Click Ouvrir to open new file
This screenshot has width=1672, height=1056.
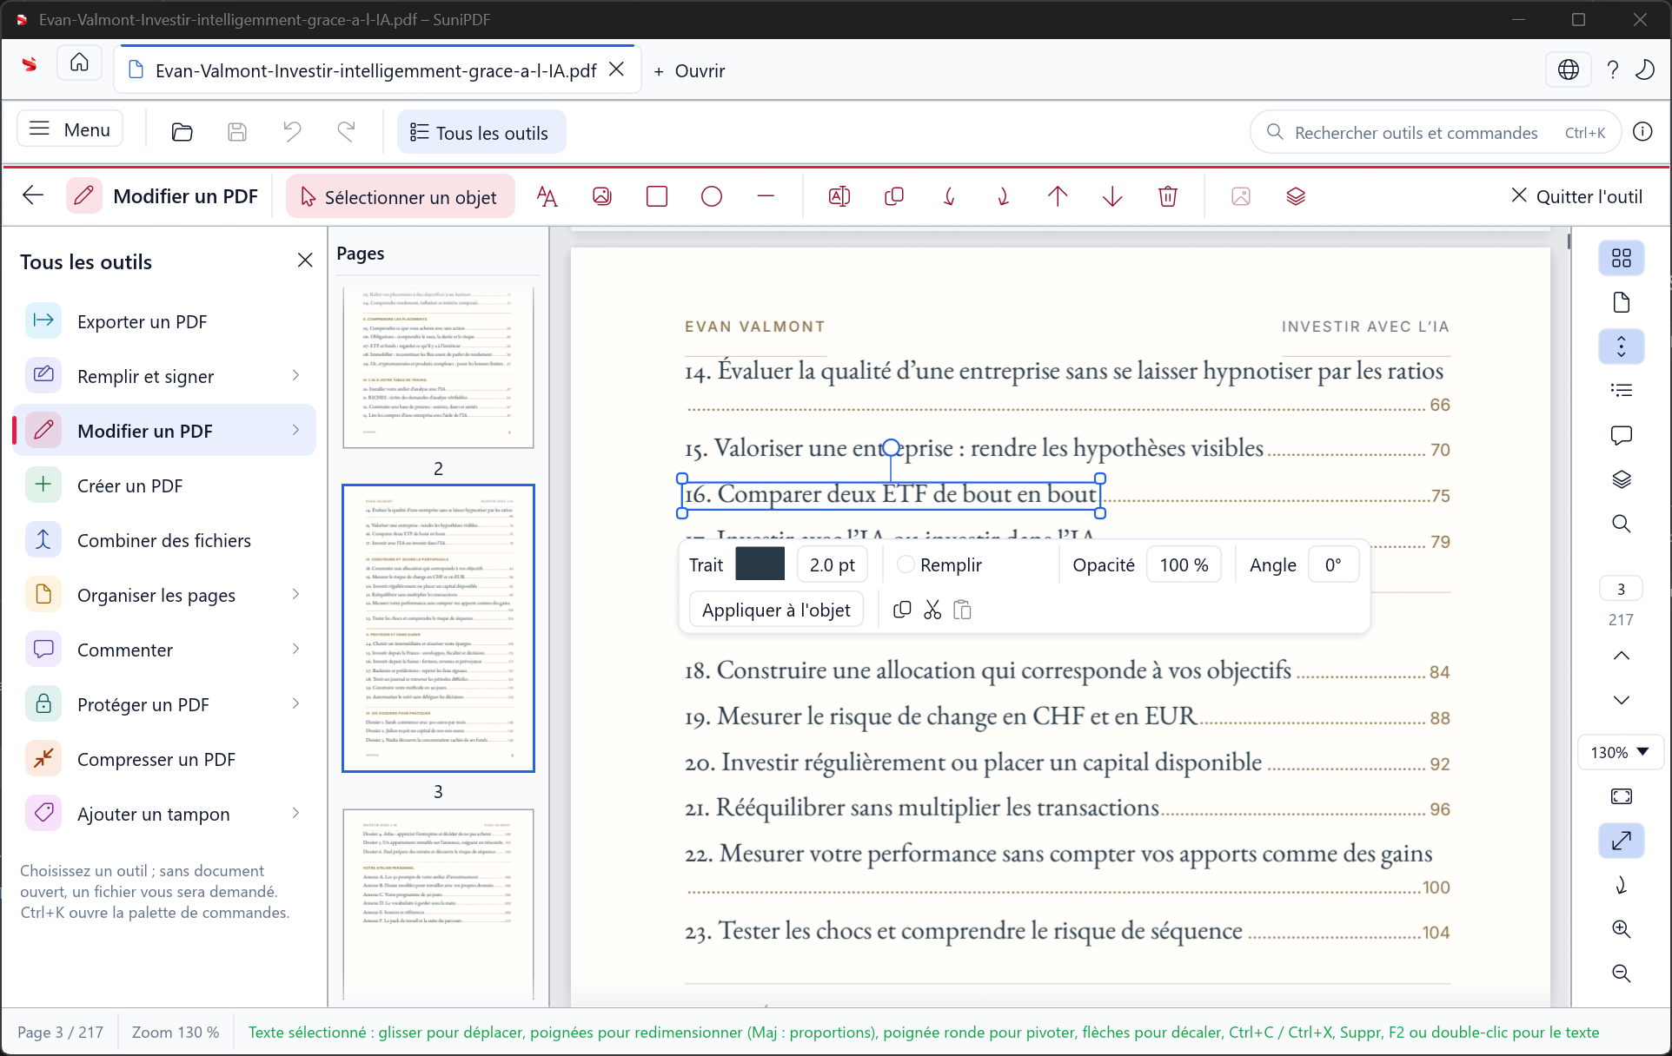[x=689, y=70]
